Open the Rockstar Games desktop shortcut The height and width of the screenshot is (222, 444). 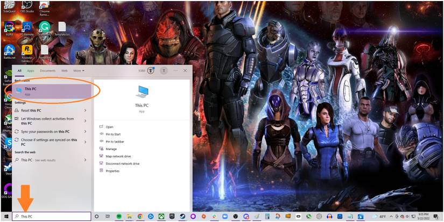click(27, 53)
